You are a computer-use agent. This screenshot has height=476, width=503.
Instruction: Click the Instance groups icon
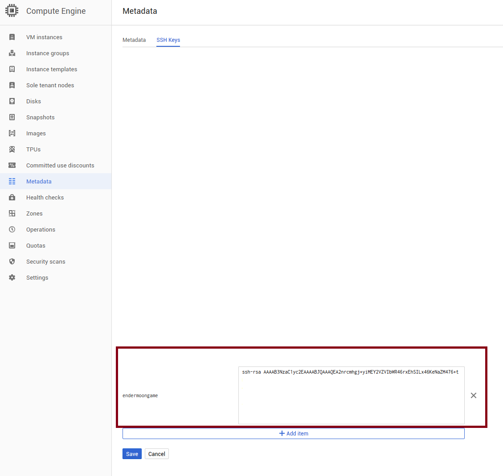tap(12, 53)
